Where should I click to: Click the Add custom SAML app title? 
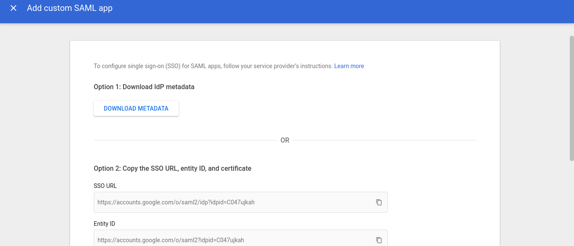(x=70, y=8)
